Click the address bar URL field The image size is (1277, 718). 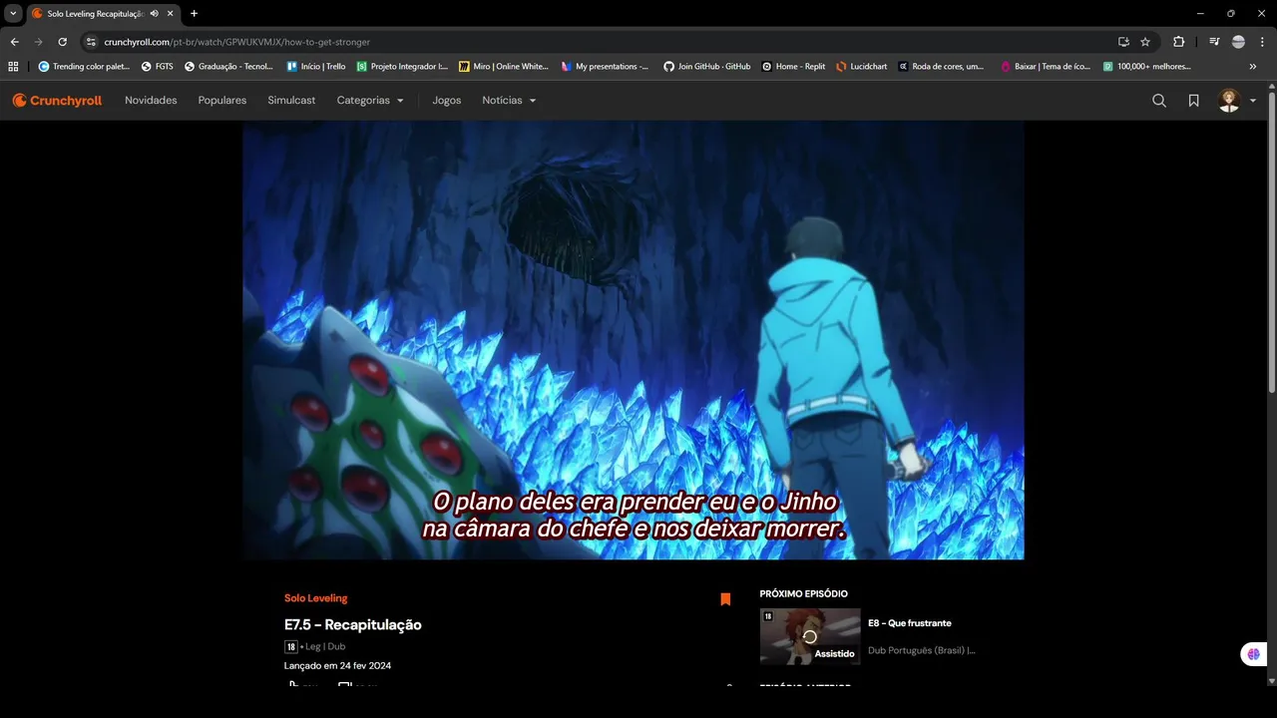click(599, 42)
